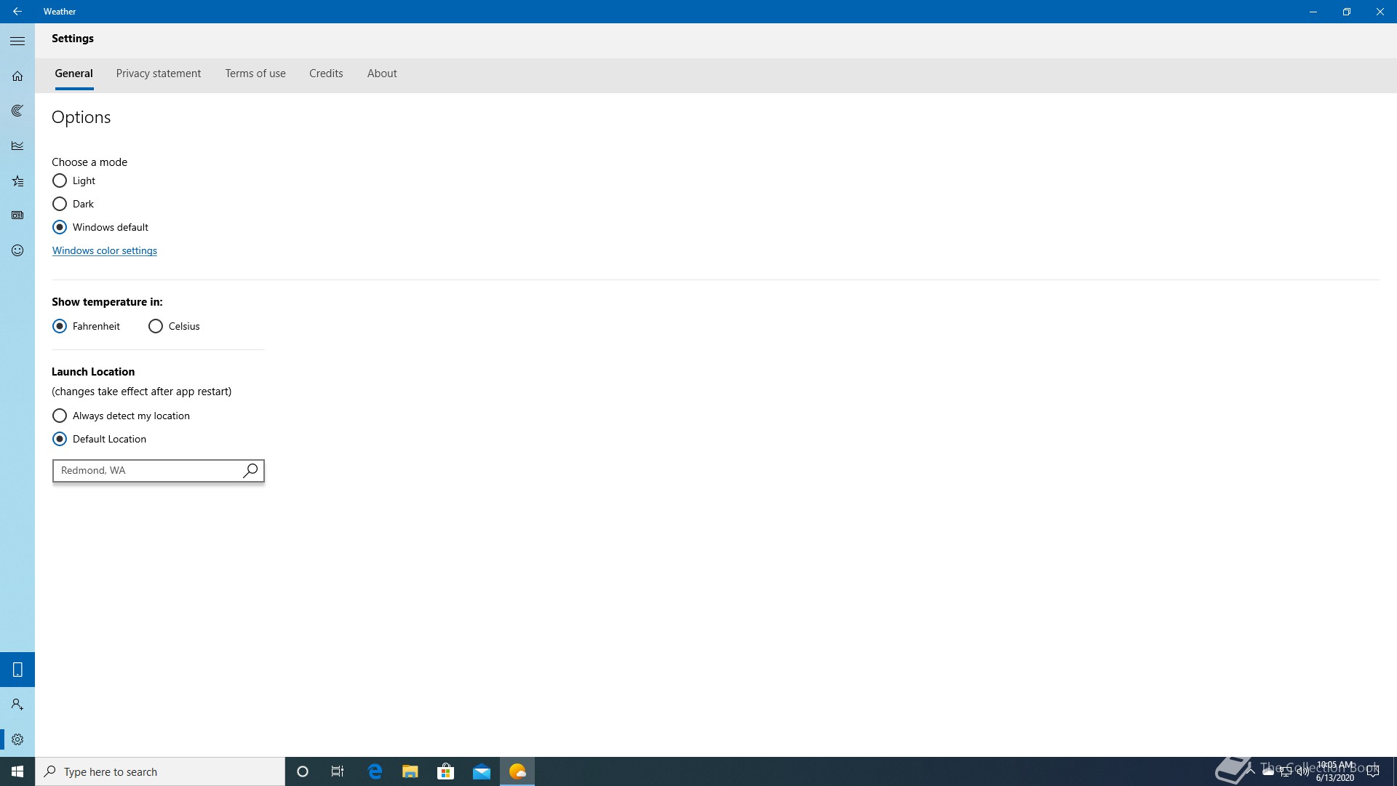Viewport: 1397px width, 786px height.
Task: Open the Credits tab
Action: [326, 74]
